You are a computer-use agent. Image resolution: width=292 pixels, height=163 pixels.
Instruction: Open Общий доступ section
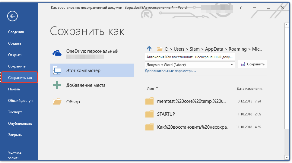tap(20, 101)
